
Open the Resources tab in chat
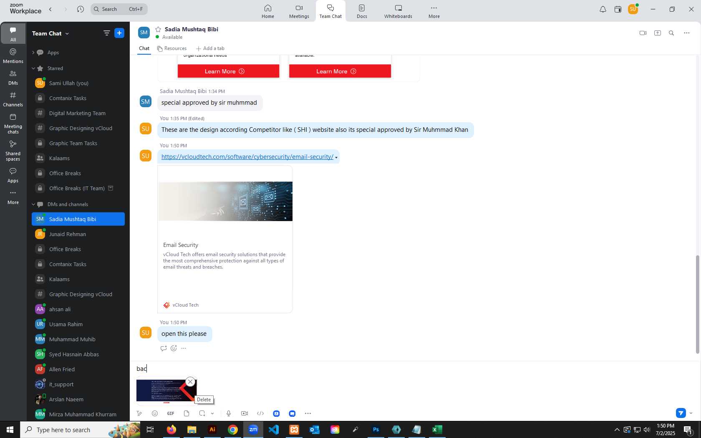[x=172, y=48]
